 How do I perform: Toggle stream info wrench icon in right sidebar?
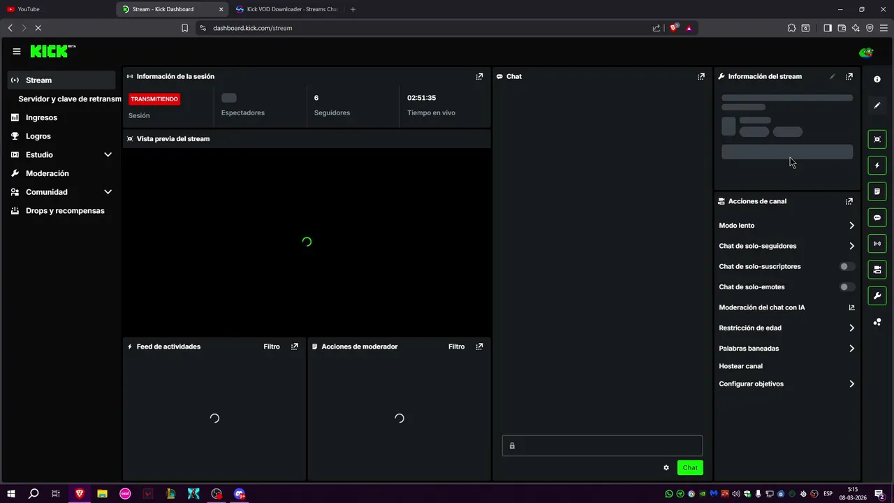(877, 296)
